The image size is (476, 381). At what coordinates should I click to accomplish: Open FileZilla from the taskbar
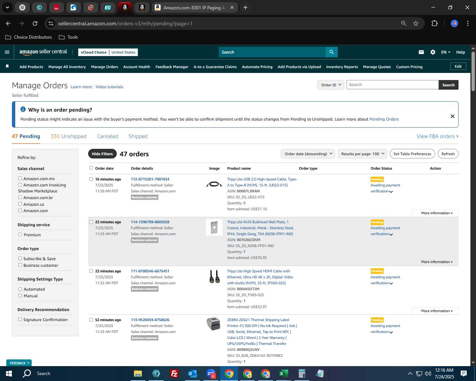[174, 374]
